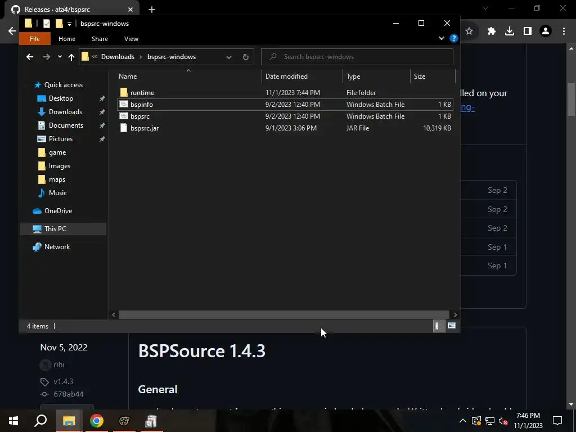Sort files by the Type column
The width and height of the screenshot is (576, 432).
[x=376, y=76]
